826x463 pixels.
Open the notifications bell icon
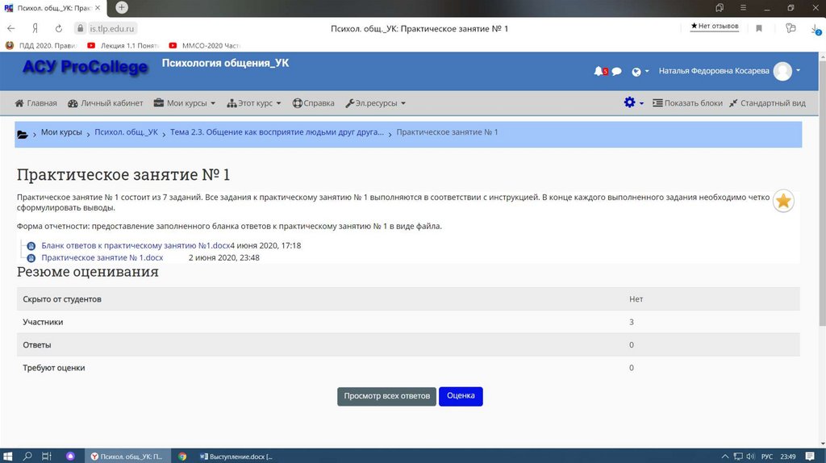pyautogui.click(x=599, y=71)
